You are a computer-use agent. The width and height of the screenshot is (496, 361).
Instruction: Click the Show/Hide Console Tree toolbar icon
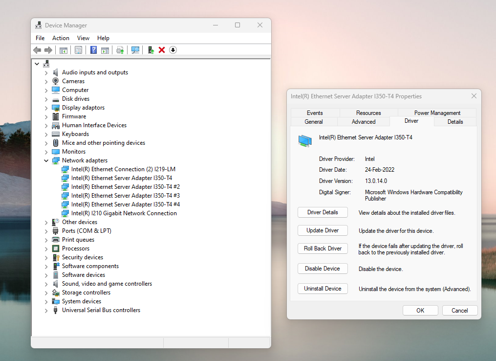coord(63,49)
